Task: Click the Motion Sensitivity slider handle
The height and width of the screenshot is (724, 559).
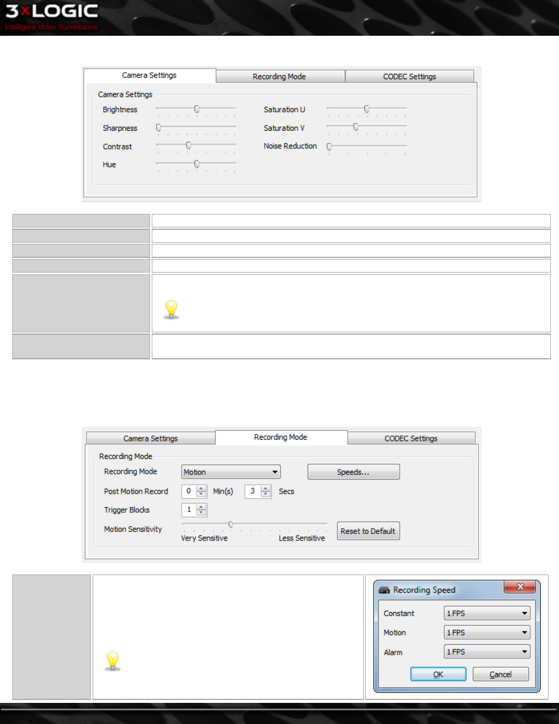Action: (x=230, y=524)
